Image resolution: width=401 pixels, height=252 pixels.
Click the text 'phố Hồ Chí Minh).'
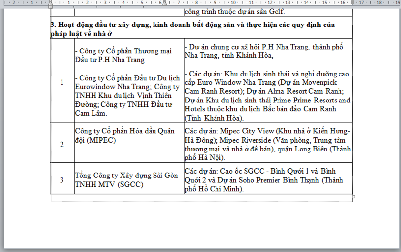pos(215,189)
